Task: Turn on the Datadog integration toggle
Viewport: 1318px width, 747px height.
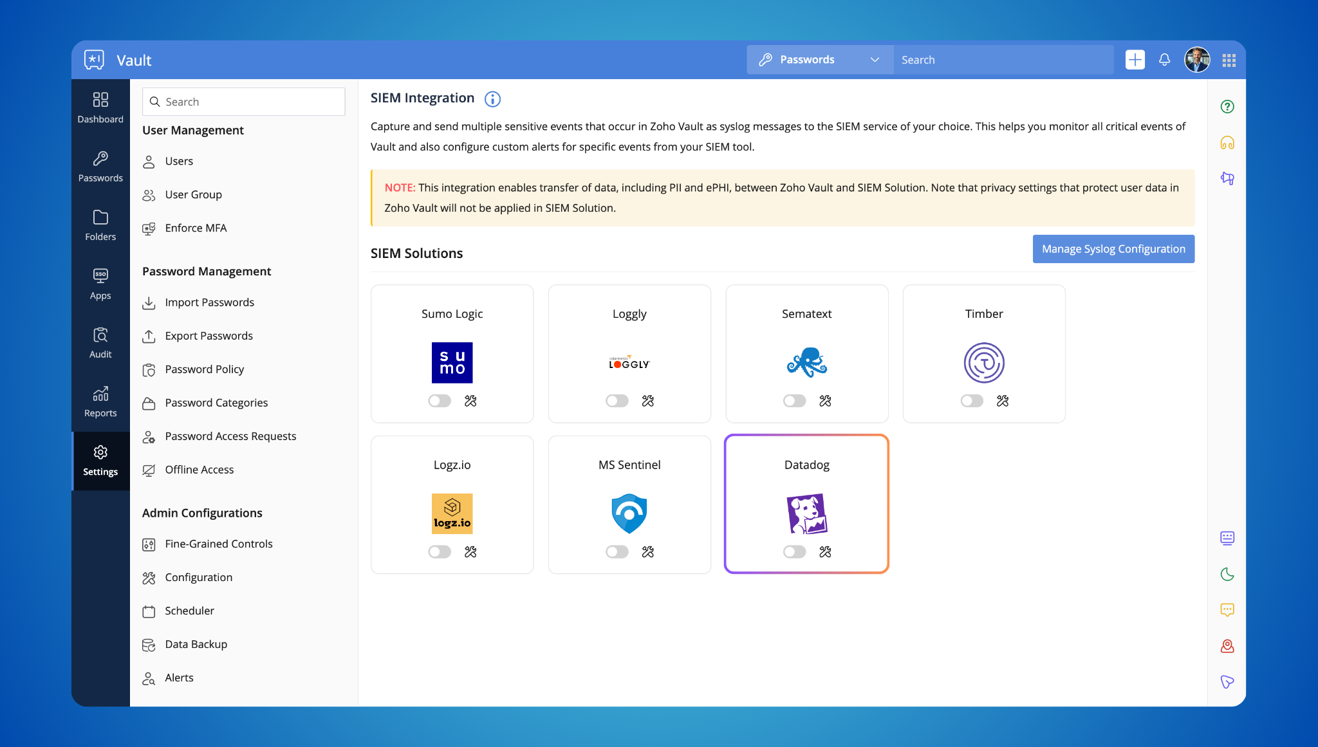Action: tap(794, 552)
